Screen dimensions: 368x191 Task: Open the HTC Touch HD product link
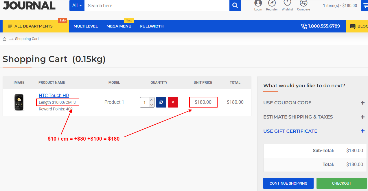click(54, 96)
